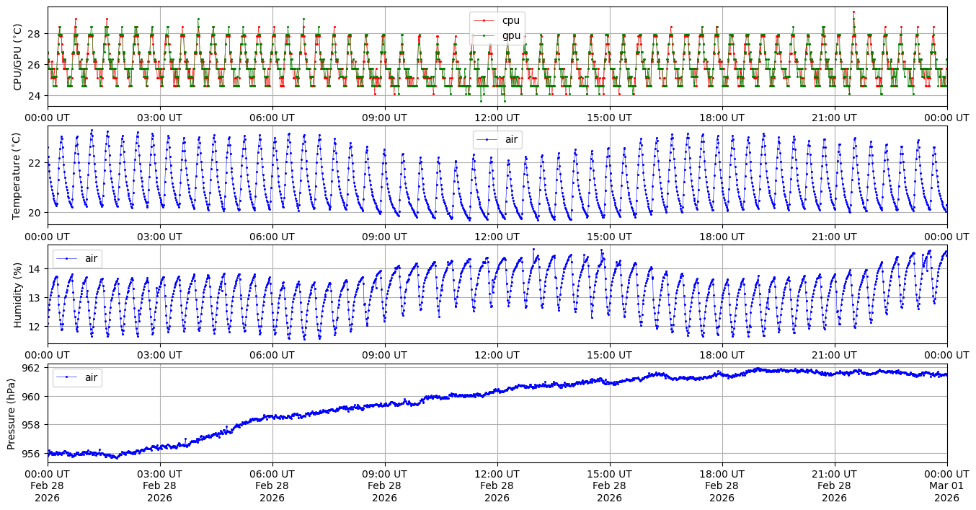Click the red cpu legend line marker
Screen dimensions: 976x510
coord(484,20)
